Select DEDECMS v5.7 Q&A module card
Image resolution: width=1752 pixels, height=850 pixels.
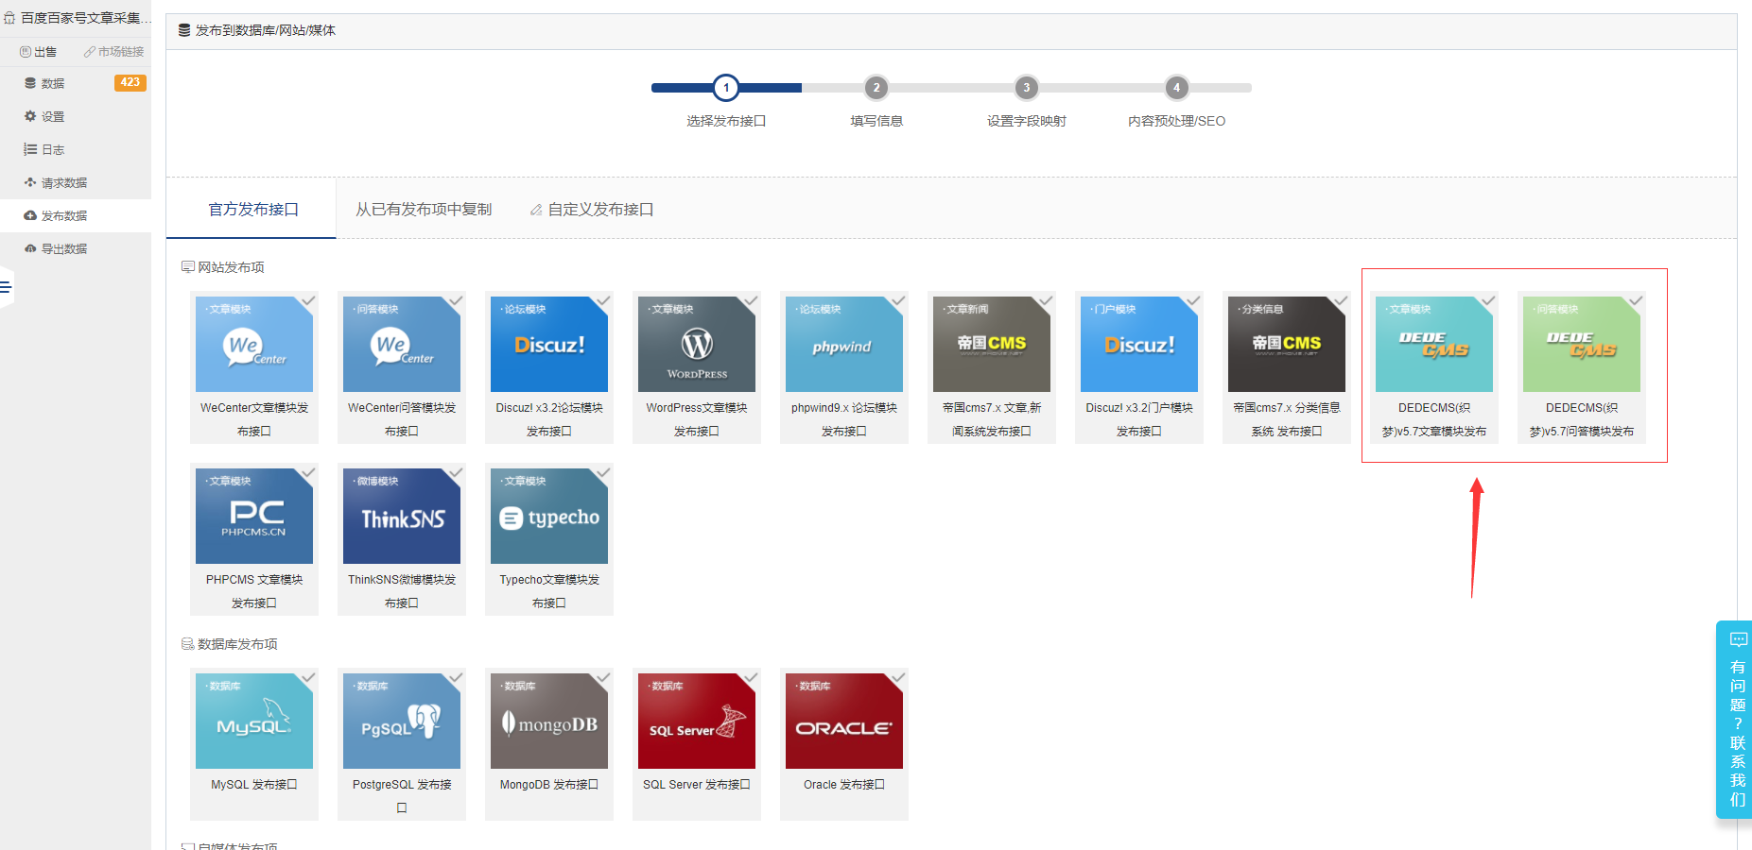coord(1582,367)
